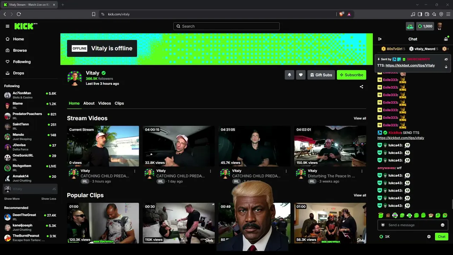Open options for Disturbing The Peace video
The height and width of the screenshot is (255, 453).
[362, 171]
